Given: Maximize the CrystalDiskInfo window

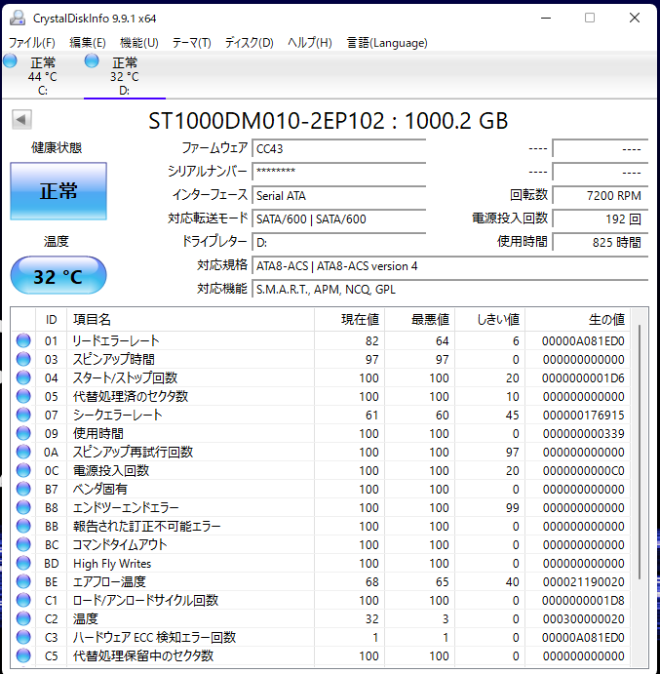Looking at the screenshot, I should coord(590,19).
